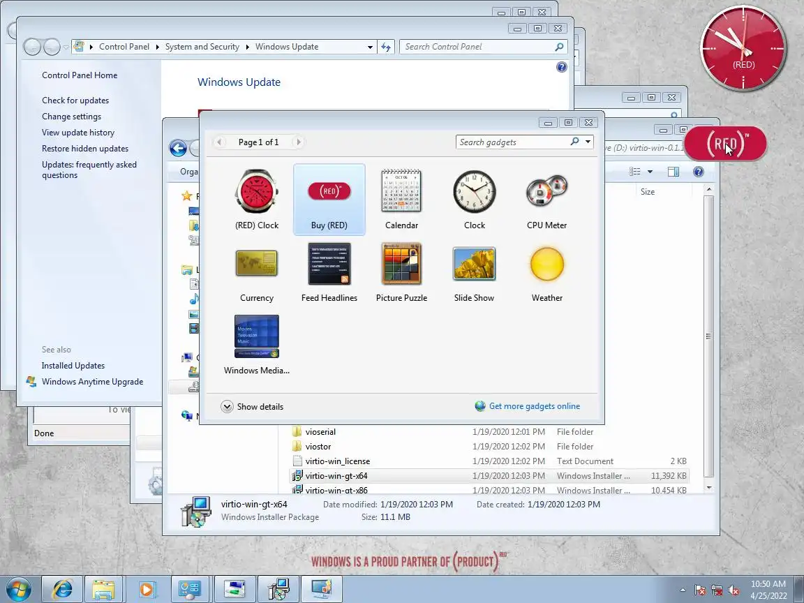The image size is (804, 603).
Task: Choose the Currency gadget
Action: point(257,273)
